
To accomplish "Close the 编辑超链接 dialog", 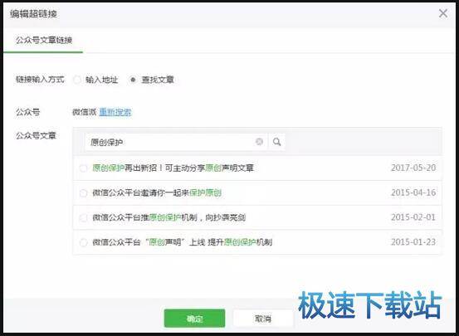I will 443,13.
